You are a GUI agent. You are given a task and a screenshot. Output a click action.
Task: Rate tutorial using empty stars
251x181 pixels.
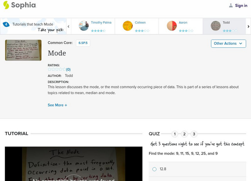[x=57, y=69]
